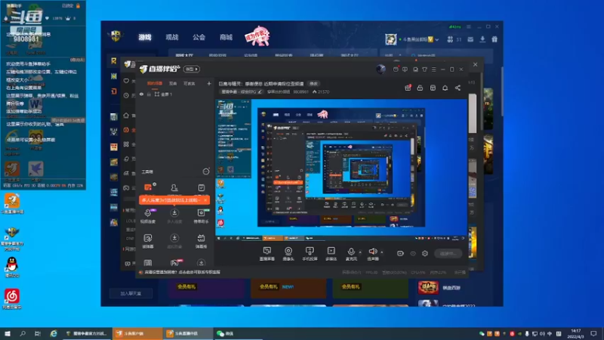
Task: Open the hamburger menu in companion title bar
Action: click(x=433, y=70)
